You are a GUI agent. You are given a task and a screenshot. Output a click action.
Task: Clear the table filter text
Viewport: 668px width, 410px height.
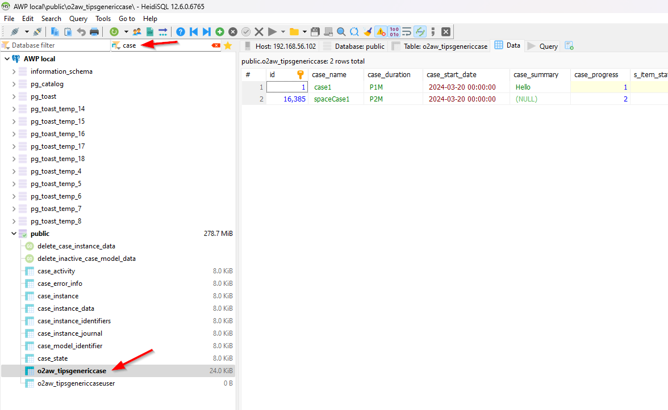[x=215, y=45]
